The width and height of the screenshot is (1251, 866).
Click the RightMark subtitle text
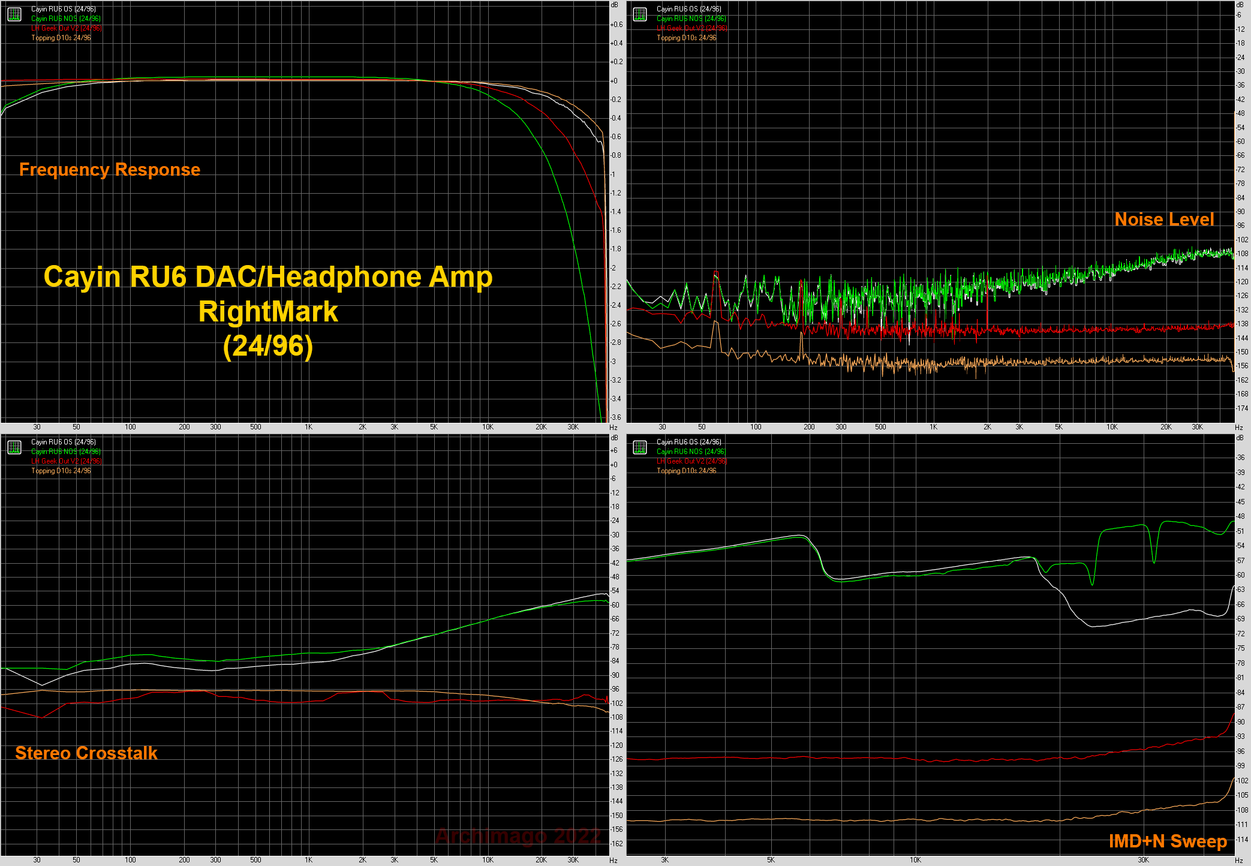[267, 312]
